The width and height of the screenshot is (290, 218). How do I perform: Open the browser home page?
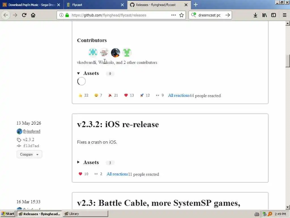click(33, 15)
